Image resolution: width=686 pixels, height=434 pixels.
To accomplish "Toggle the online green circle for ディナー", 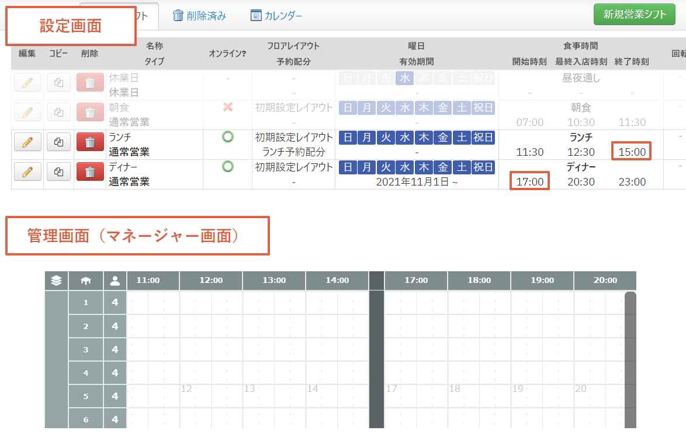I will click(x=228, y=167).
